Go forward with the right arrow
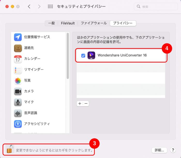The image size is (181, 158). [39, 6]
